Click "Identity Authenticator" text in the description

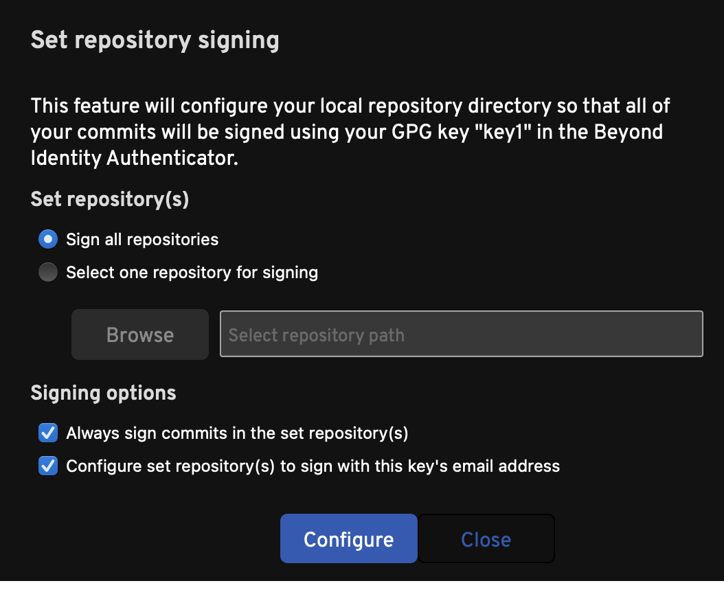click(133, 158)
